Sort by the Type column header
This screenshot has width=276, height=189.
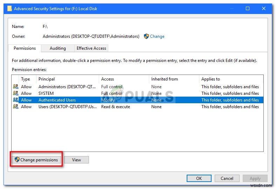pyautogui.click(x=27, y=79)
